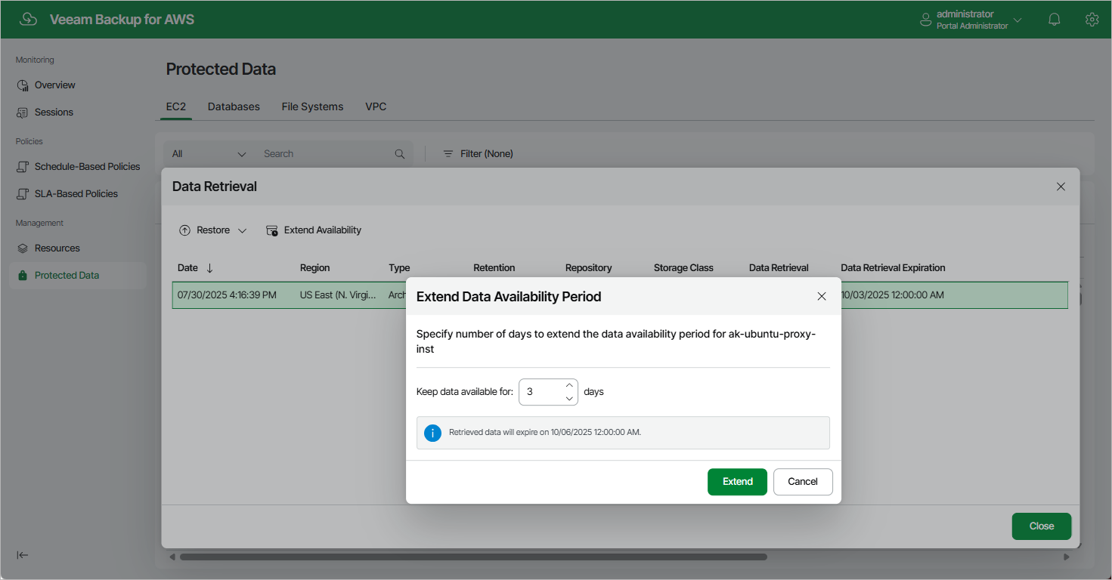Click the 10/03/2025 12:00:00 AM expiration cell

(x=892, y=295)
